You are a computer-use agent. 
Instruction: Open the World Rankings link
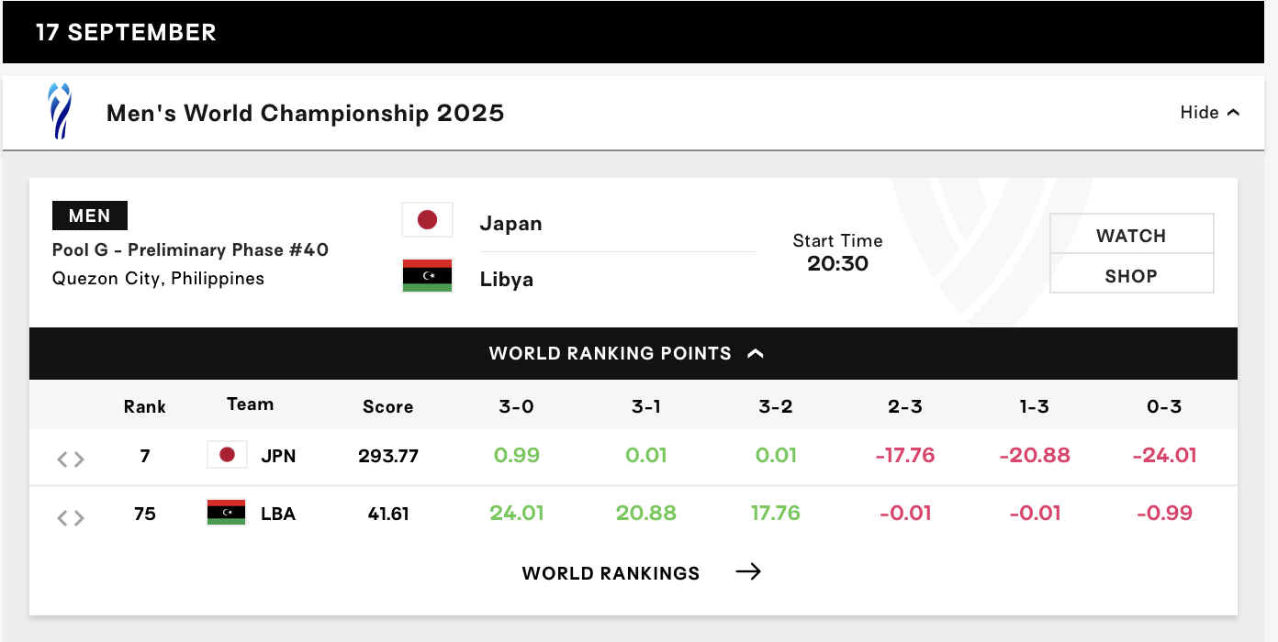611,573
